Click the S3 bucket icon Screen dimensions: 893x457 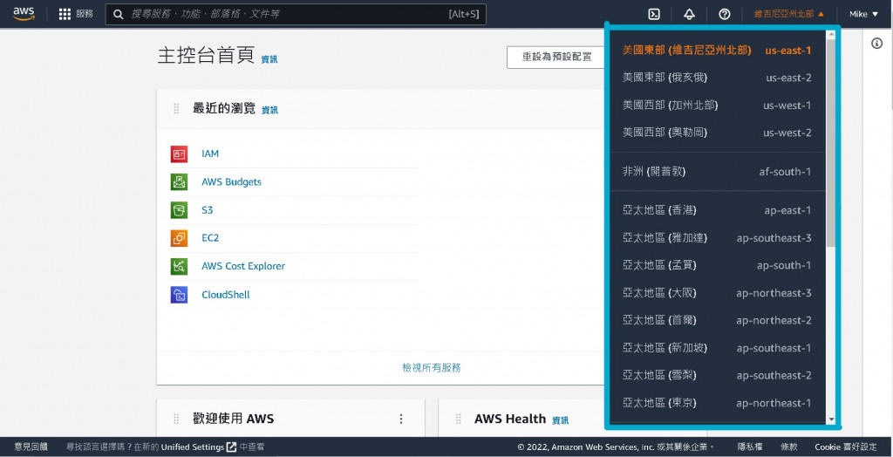click(179, 209)
